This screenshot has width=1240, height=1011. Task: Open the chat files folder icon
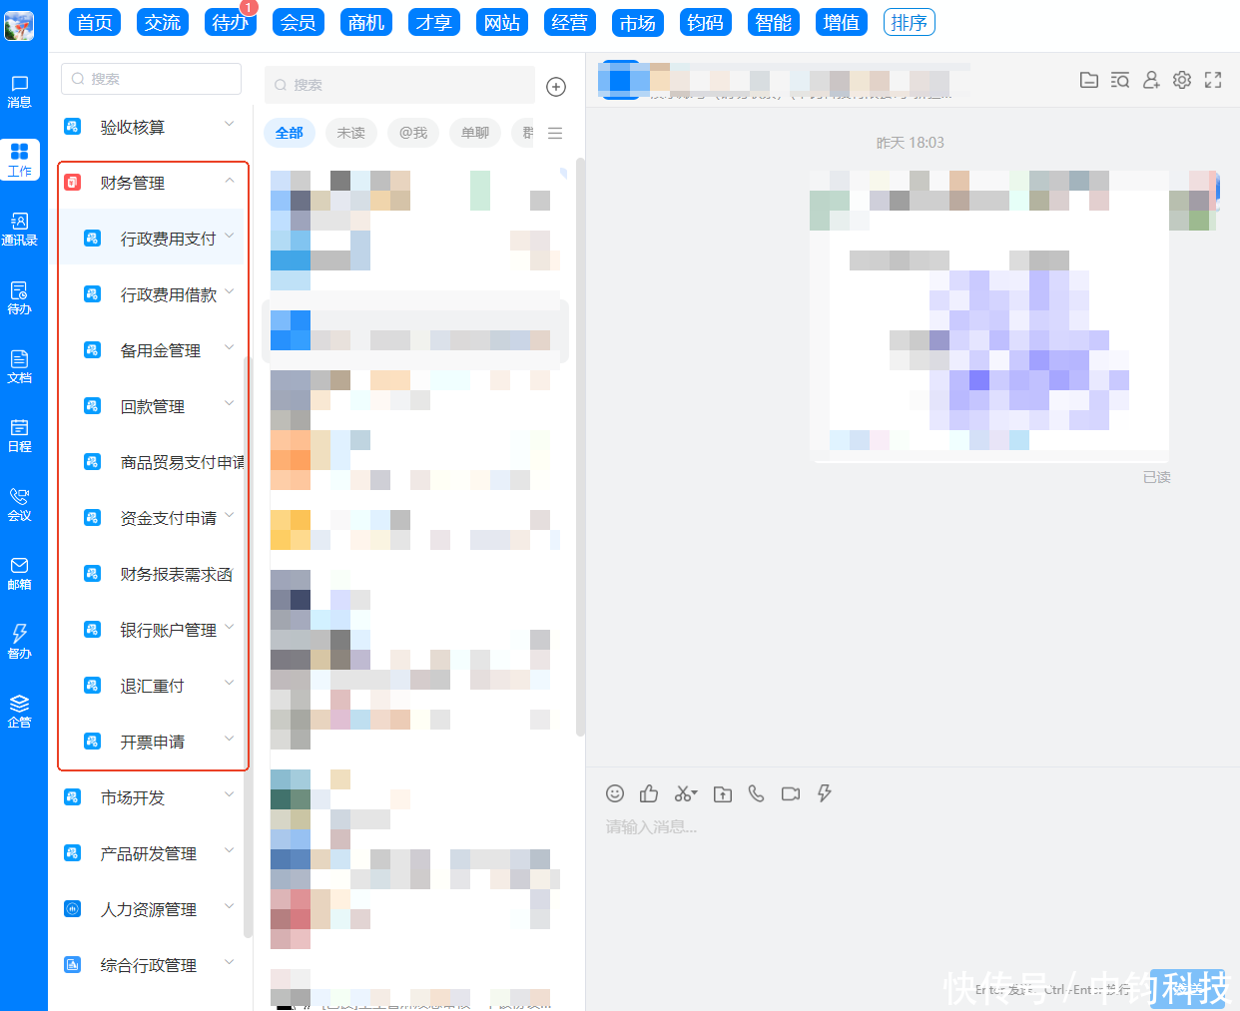(1089, 80)
